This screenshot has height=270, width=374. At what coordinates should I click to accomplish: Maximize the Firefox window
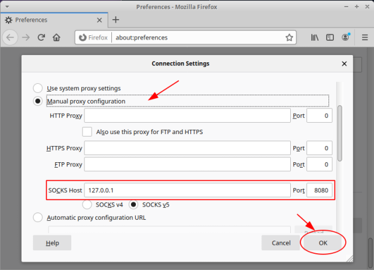click(357, 7)
